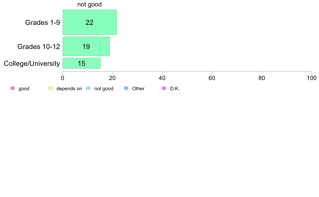Screen dimensions: 319x197
Task: Select the College/University bar
Action: tap(82, 63)
